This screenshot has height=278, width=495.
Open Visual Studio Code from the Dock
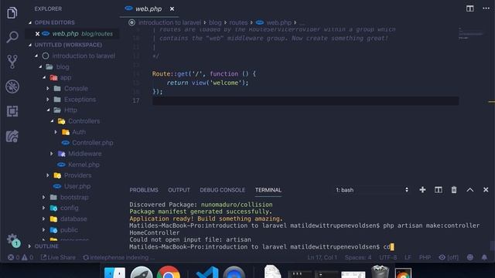[207, 273]
